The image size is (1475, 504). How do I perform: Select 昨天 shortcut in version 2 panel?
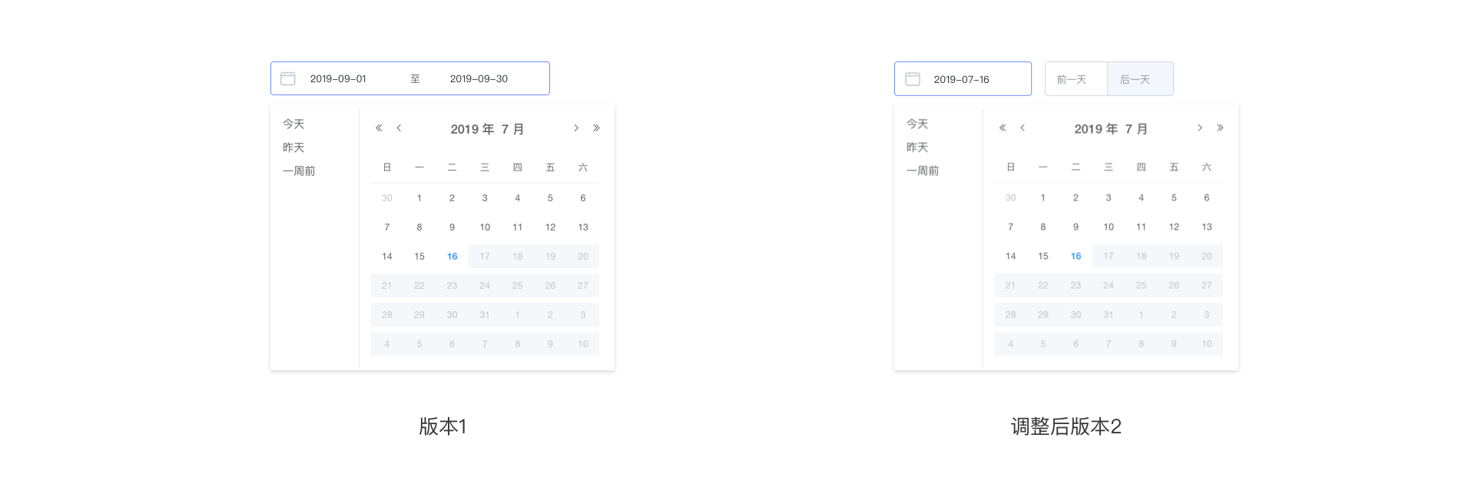click(917, 148)
